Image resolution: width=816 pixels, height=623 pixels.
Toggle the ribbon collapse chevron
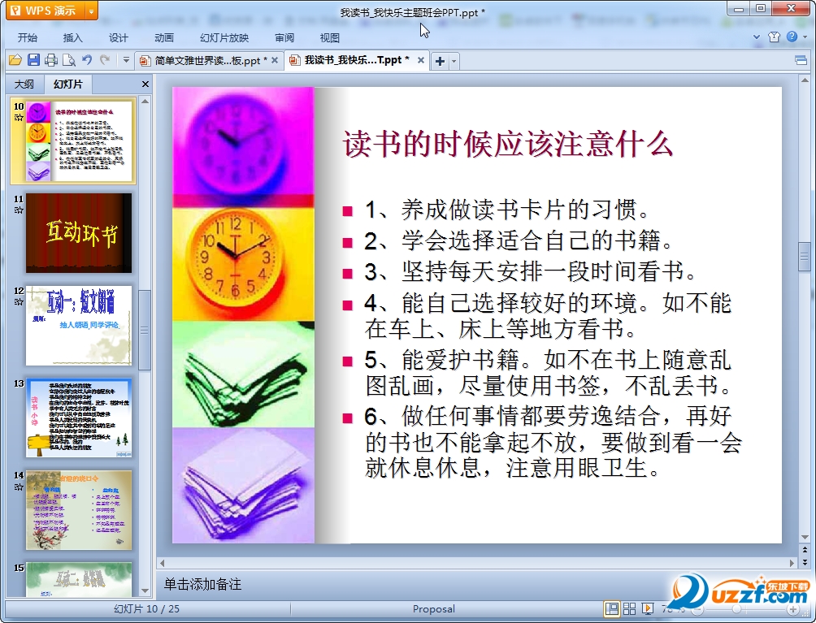click(x=757, y=37)
